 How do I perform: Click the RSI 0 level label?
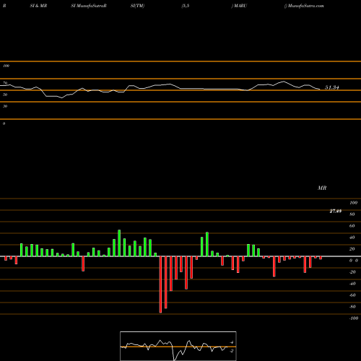[x=4, y=123]
